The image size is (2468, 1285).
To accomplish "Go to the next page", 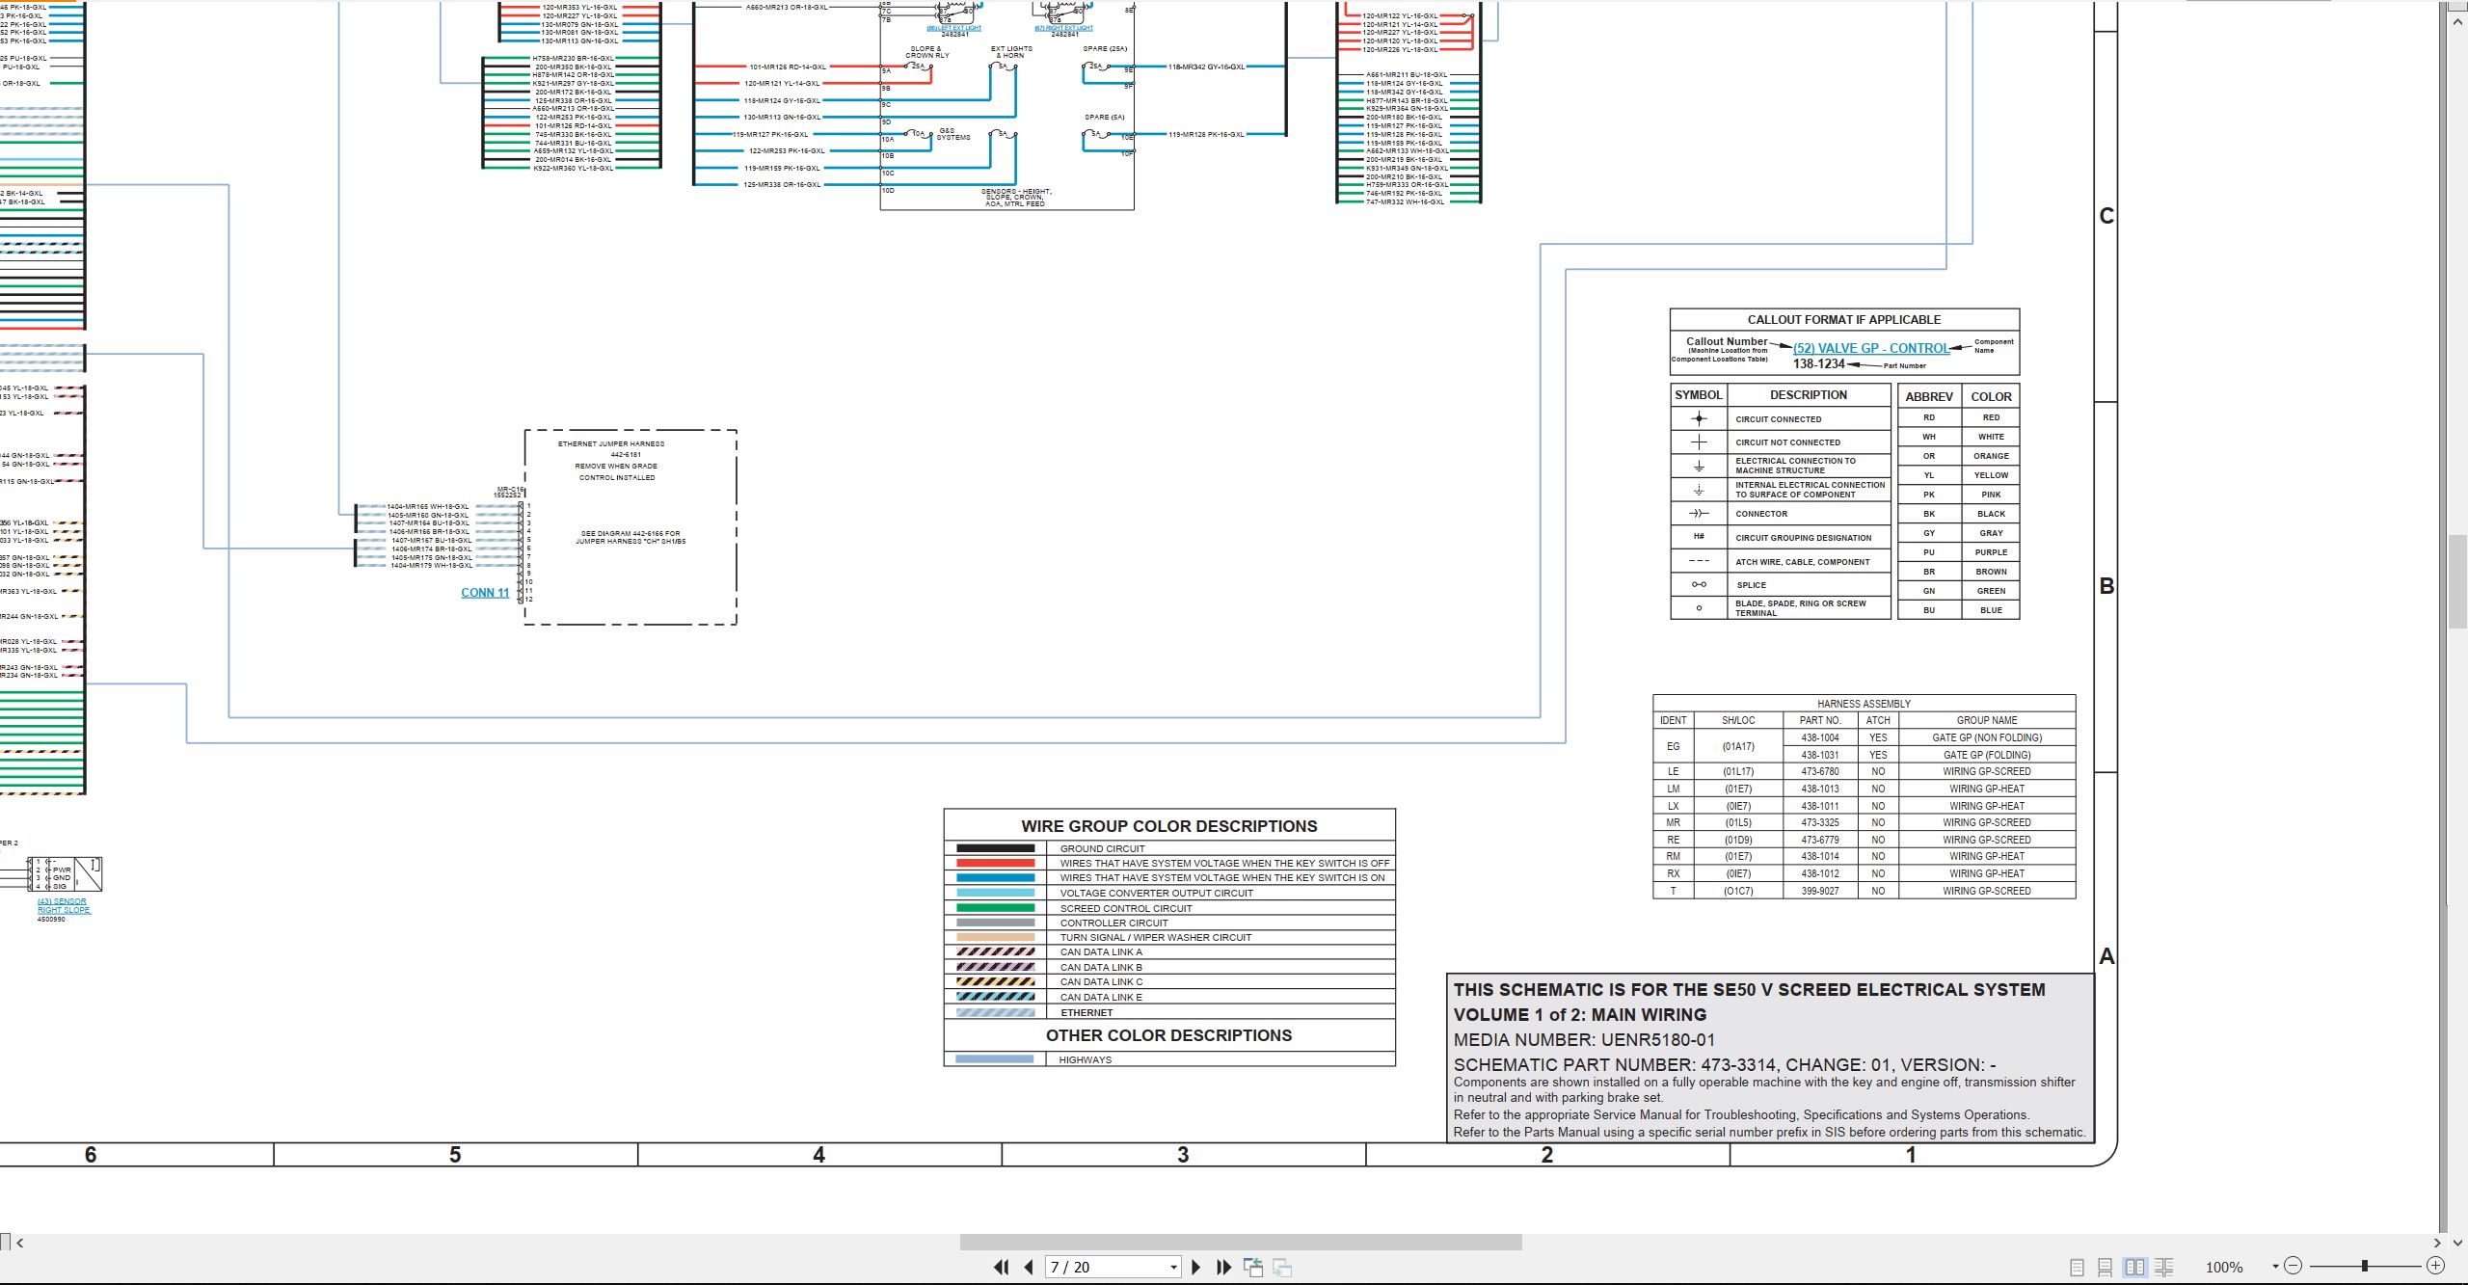I will 1195,1267.
